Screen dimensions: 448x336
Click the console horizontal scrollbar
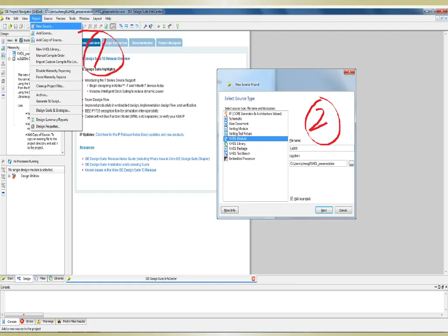click(x=24, y=315)
